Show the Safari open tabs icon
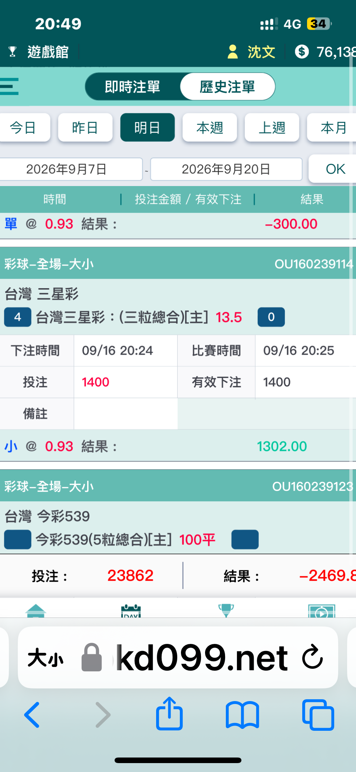The height and width of the screenshot is (772, 356). (318, 715)
